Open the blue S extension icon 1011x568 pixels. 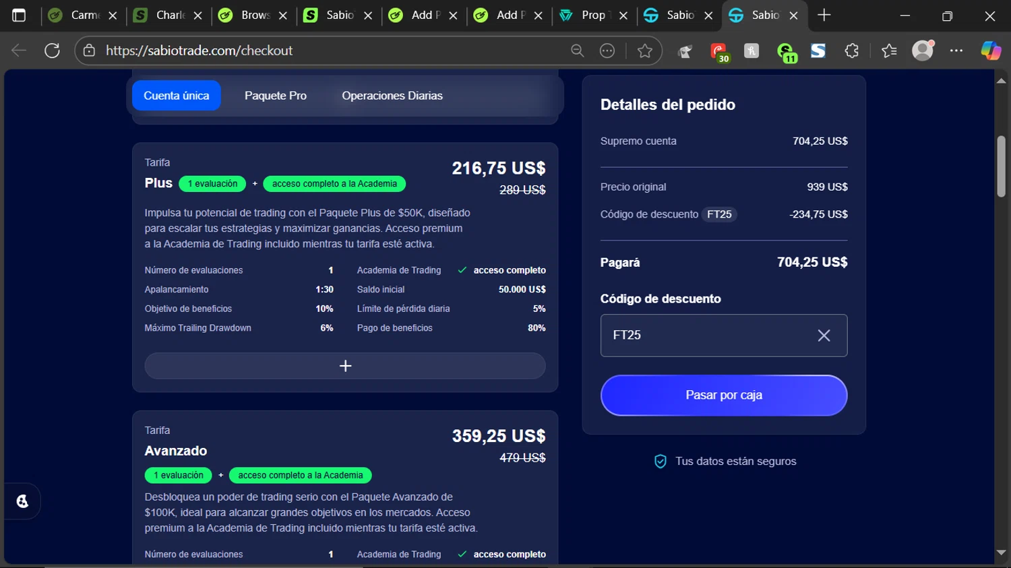point(818,51)
